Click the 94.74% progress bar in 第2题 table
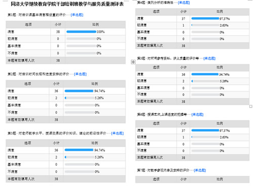 [x=79, y=91]
